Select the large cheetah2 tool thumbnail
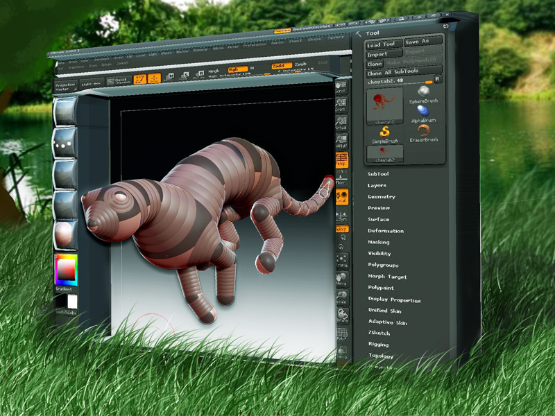 pyautogui.click(x=384, y=106)
